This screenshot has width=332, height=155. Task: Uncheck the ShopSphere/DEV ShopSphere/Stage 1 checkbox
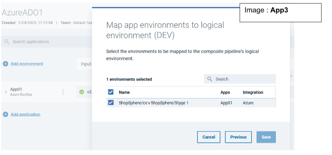pyautogui.click(x=111, y=103)
